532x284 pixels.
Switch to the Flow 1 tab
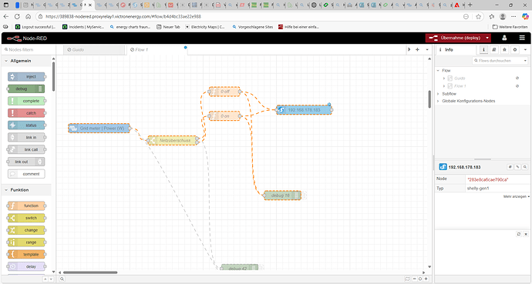(x=157, y=50)
